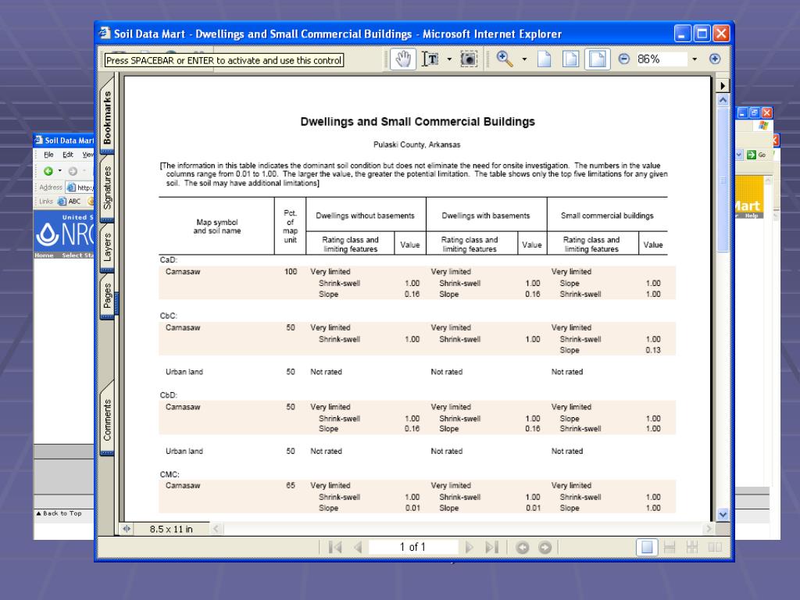
Task: Go to the previous page
Action: (358, 548)
